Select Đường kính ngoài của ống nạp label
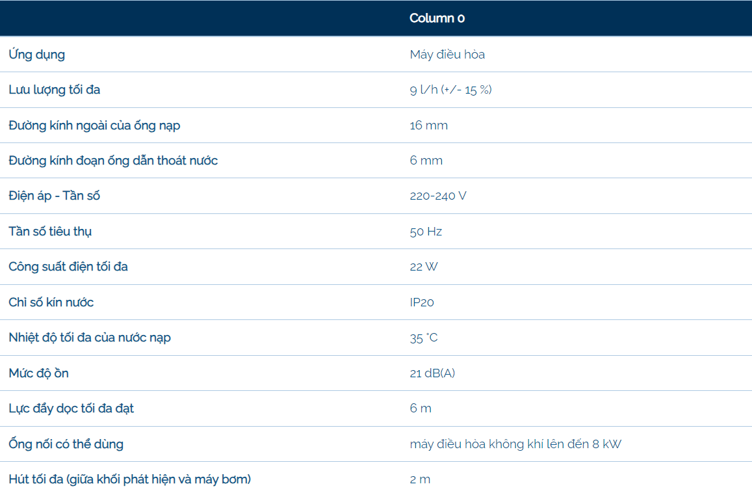The width and height of the screenshot is (752, 495). click(94, 126)
